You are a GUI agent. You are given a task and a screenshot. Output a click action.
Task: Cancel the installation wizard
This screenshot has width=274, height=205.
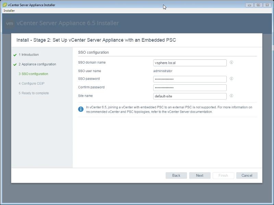247,175
